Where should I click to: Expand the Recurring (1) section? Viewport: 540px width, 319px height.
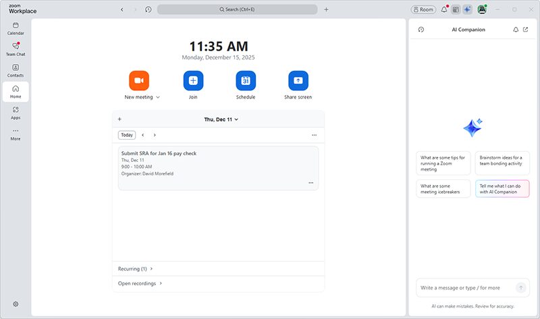tap(136, 268)
